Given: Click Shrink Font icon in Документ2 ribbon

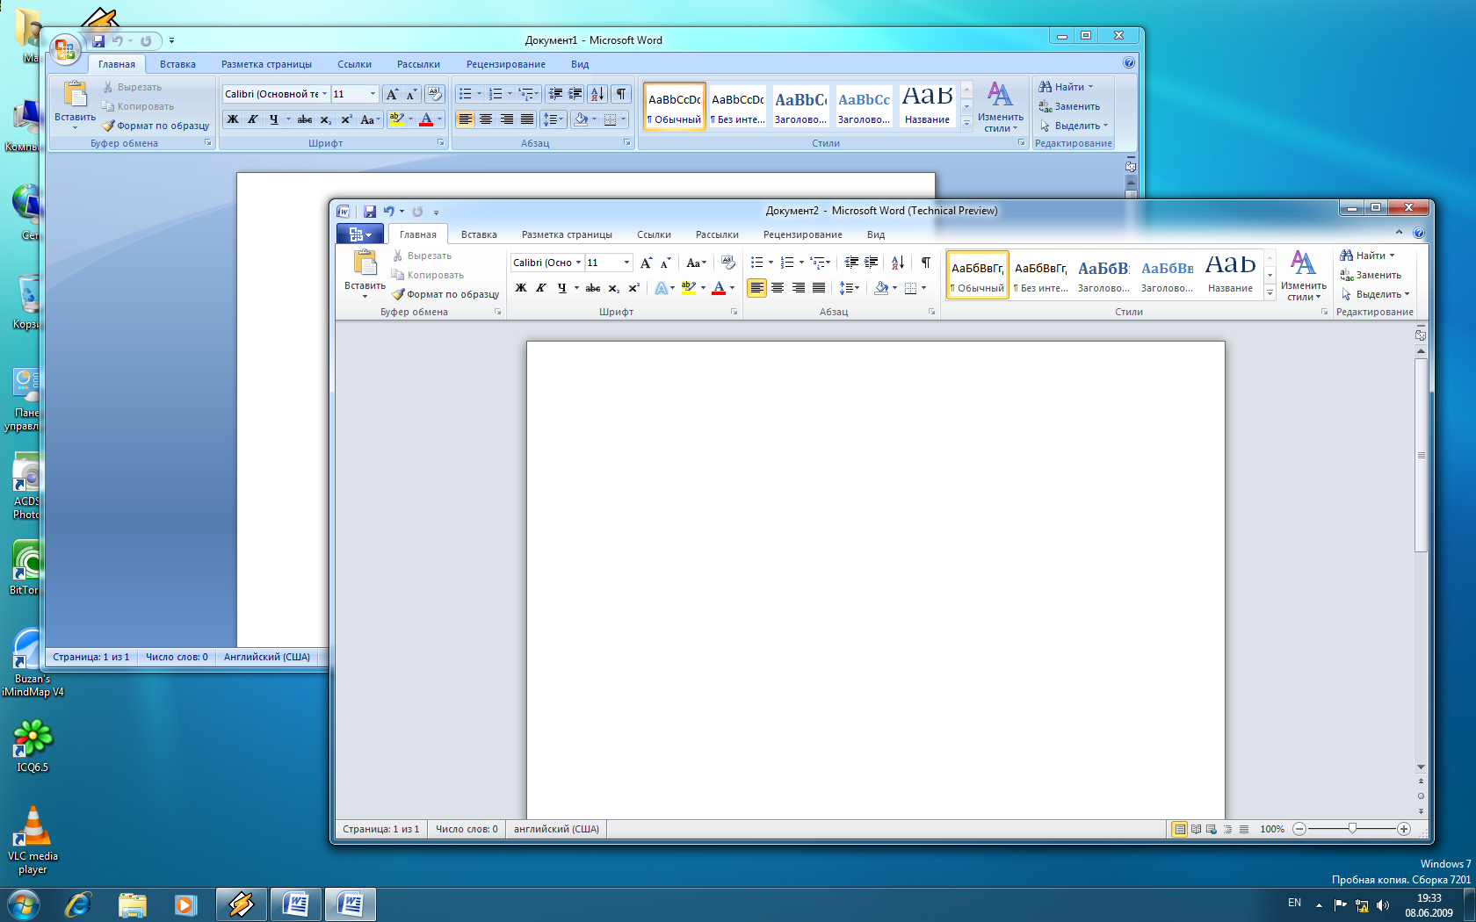Looking at the screenshot, I should [x=665, y=263].
